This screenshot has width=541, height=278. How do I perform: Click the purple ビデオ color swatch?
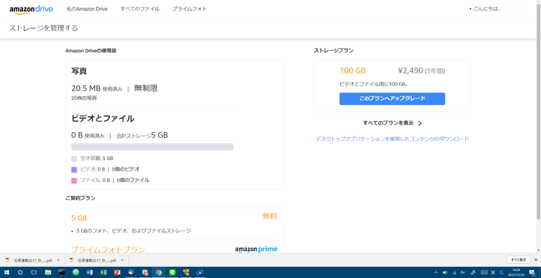(x=74, y=170)
